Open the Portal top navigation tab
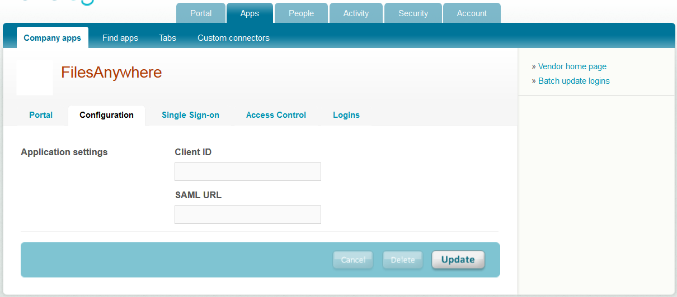The height and width of the screenshot is (297, 677). [x=201, y=13]
